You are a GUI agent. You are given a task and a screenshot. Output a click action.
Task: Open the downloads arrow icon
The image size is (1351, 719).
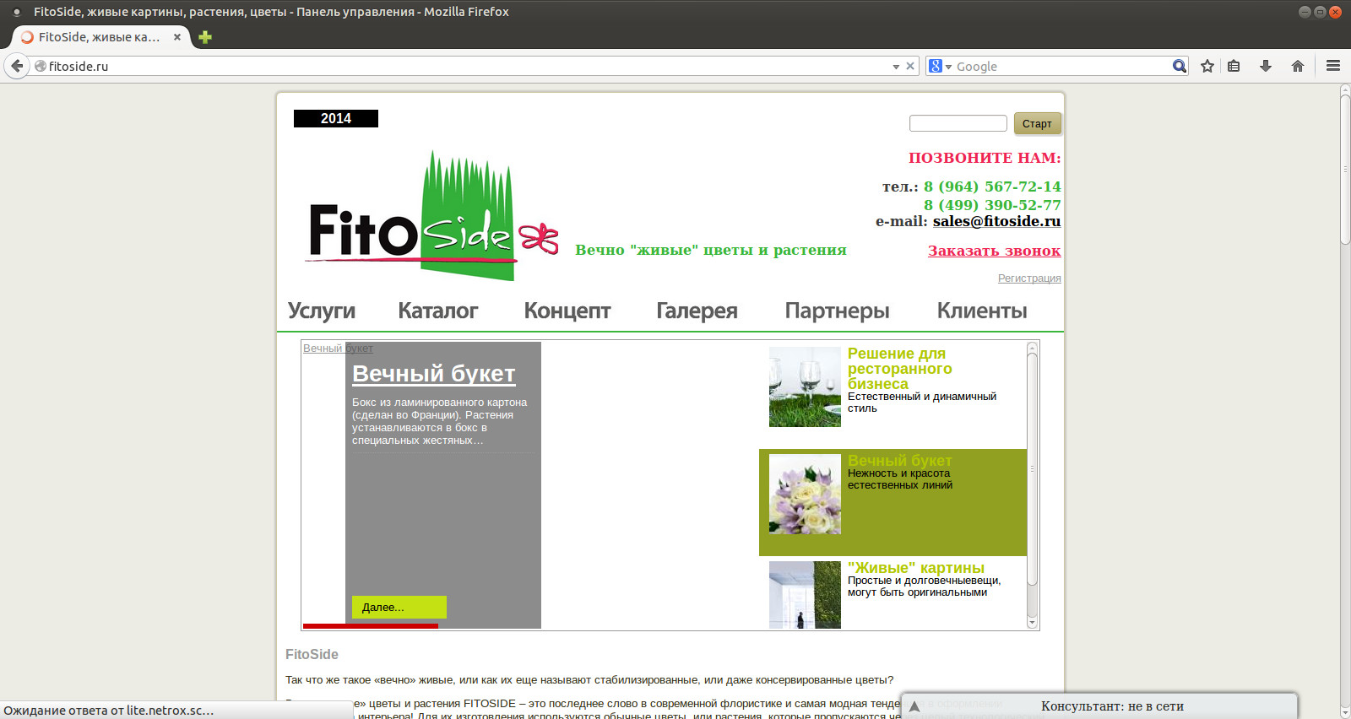(x=1266, y=66)
